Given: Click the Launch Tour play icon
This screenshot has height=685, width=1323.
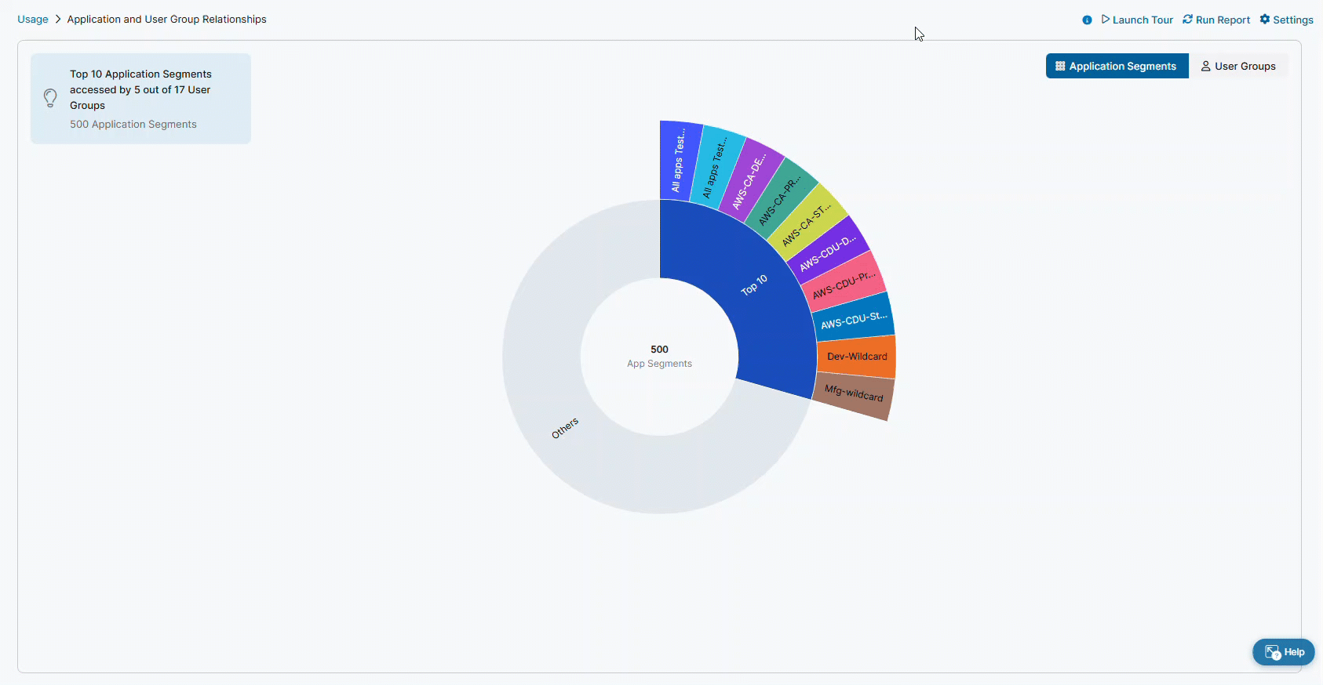Looking at the screenshot, I should point(1105,20).
